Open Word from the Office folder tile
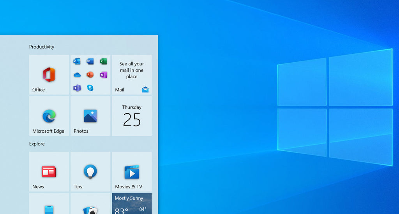Image resolution: width=399 pixels, height=214 pixels. pos(90,61)
